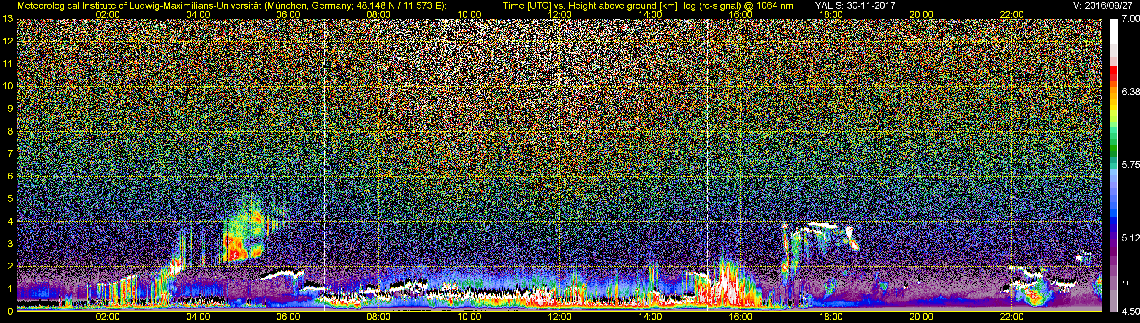Select the 22:00 label on top time axis

point(1012,14)
